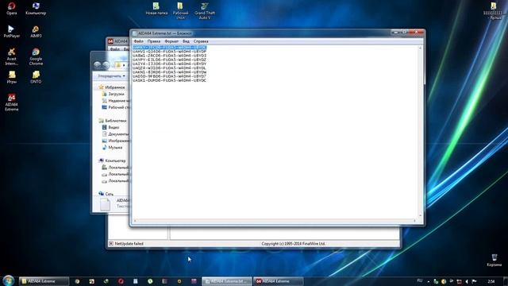Open the Вид menu in Notepad
Screen dimensions: 508x286
click(x=186, y=41)
